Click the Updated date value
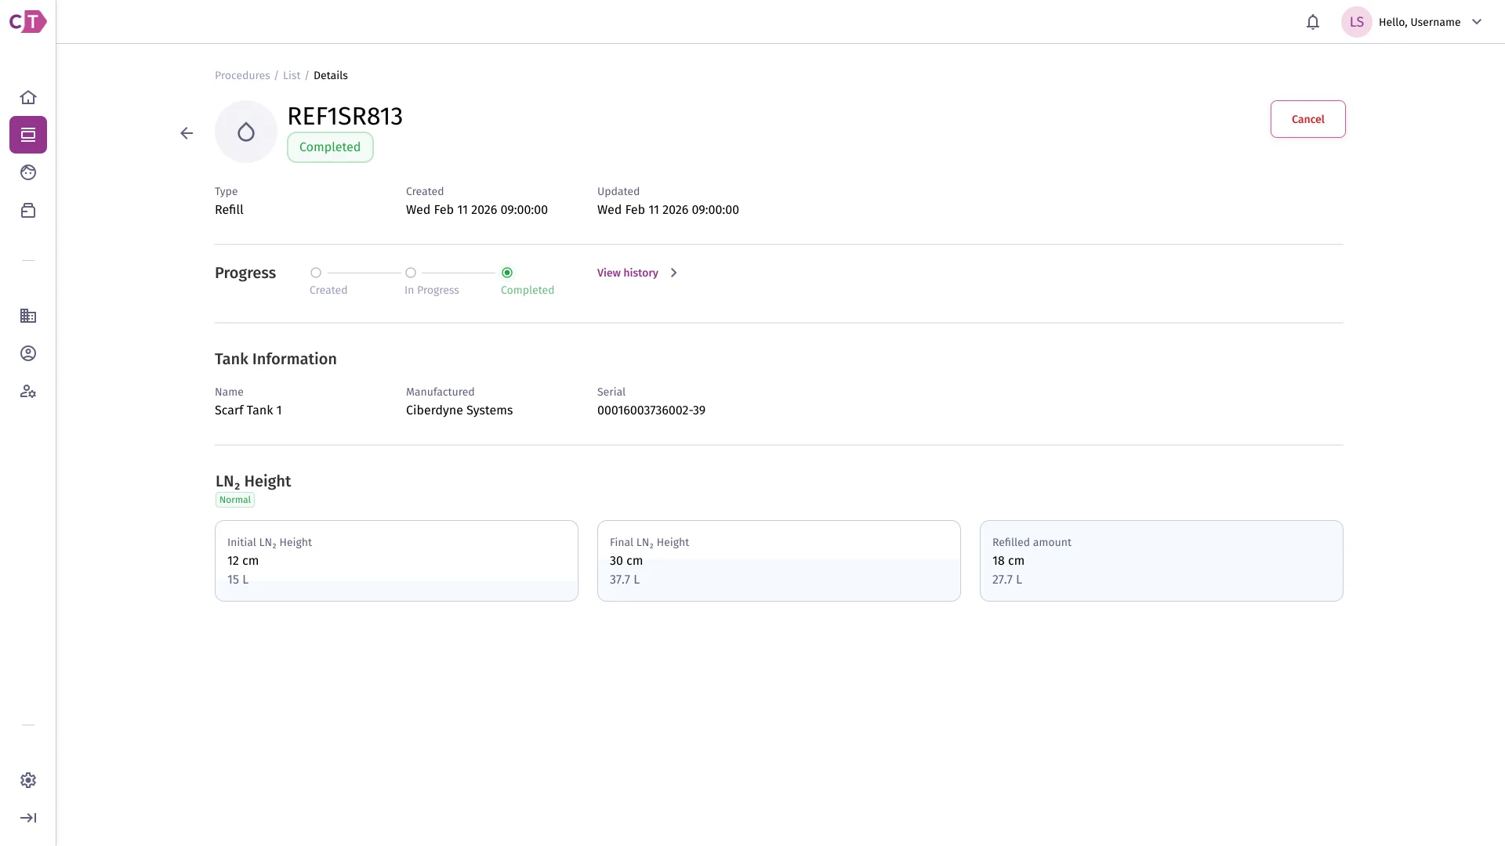1505x846 pixels. (668, 210)
